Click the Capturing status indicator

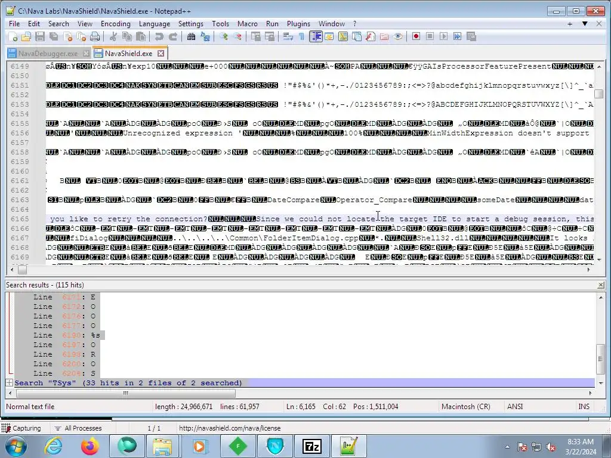tap(21, 428)
